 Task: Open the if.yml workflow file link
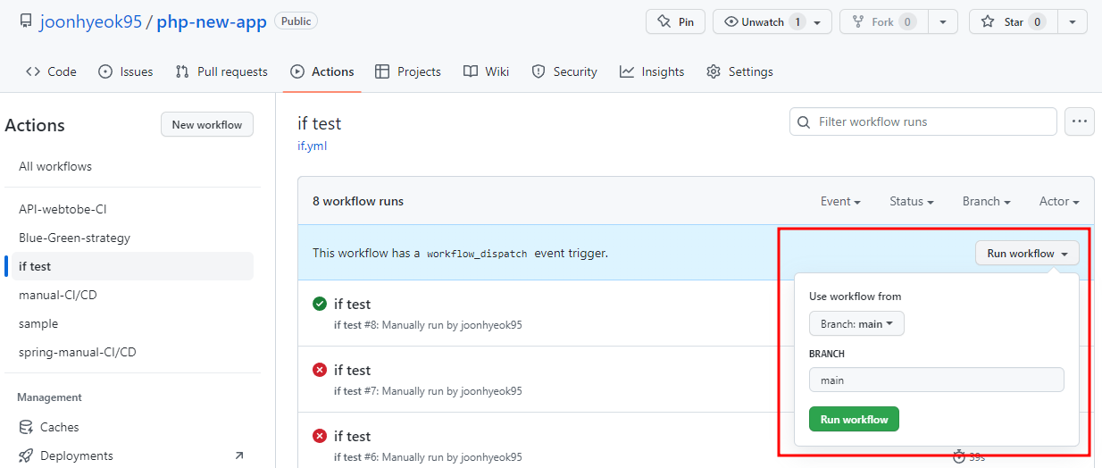click(x=312, y=146)
